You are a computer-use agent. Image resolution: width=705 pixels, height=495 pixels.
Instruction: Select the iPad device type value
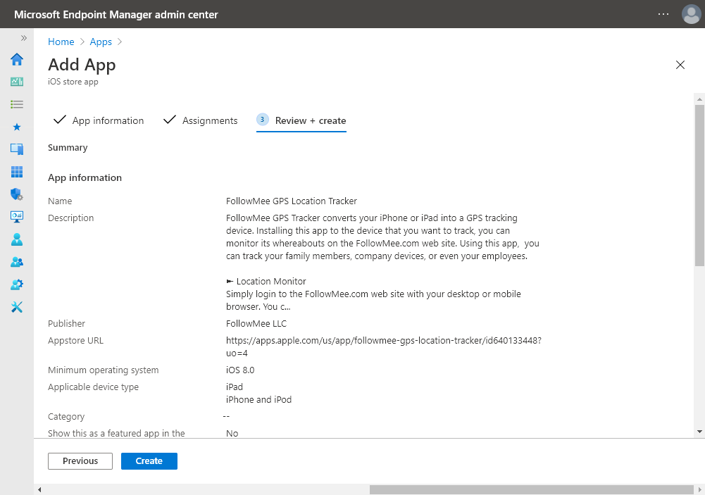[235, 387]
